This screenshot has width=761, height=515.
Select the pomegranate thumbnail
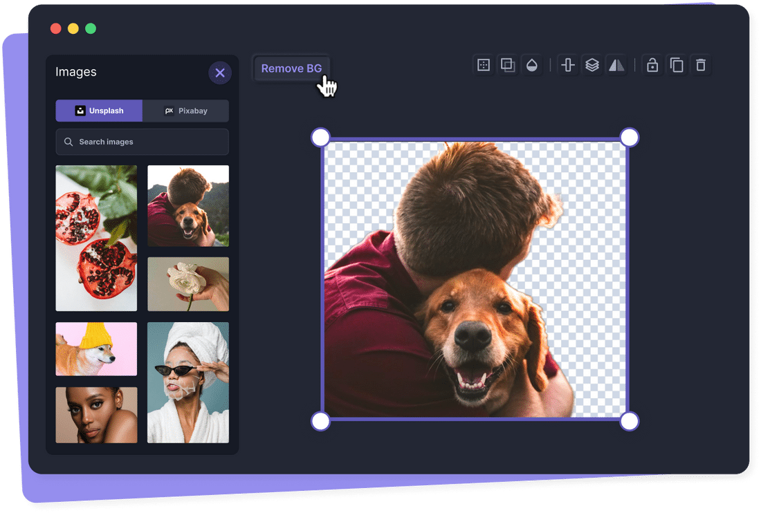click(96, 238)
